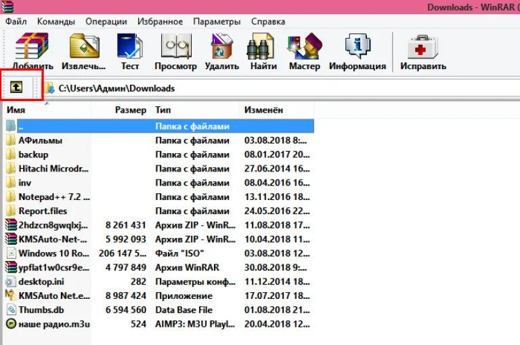Open the Файл menu
520x345 pixels.
(16, 22)
